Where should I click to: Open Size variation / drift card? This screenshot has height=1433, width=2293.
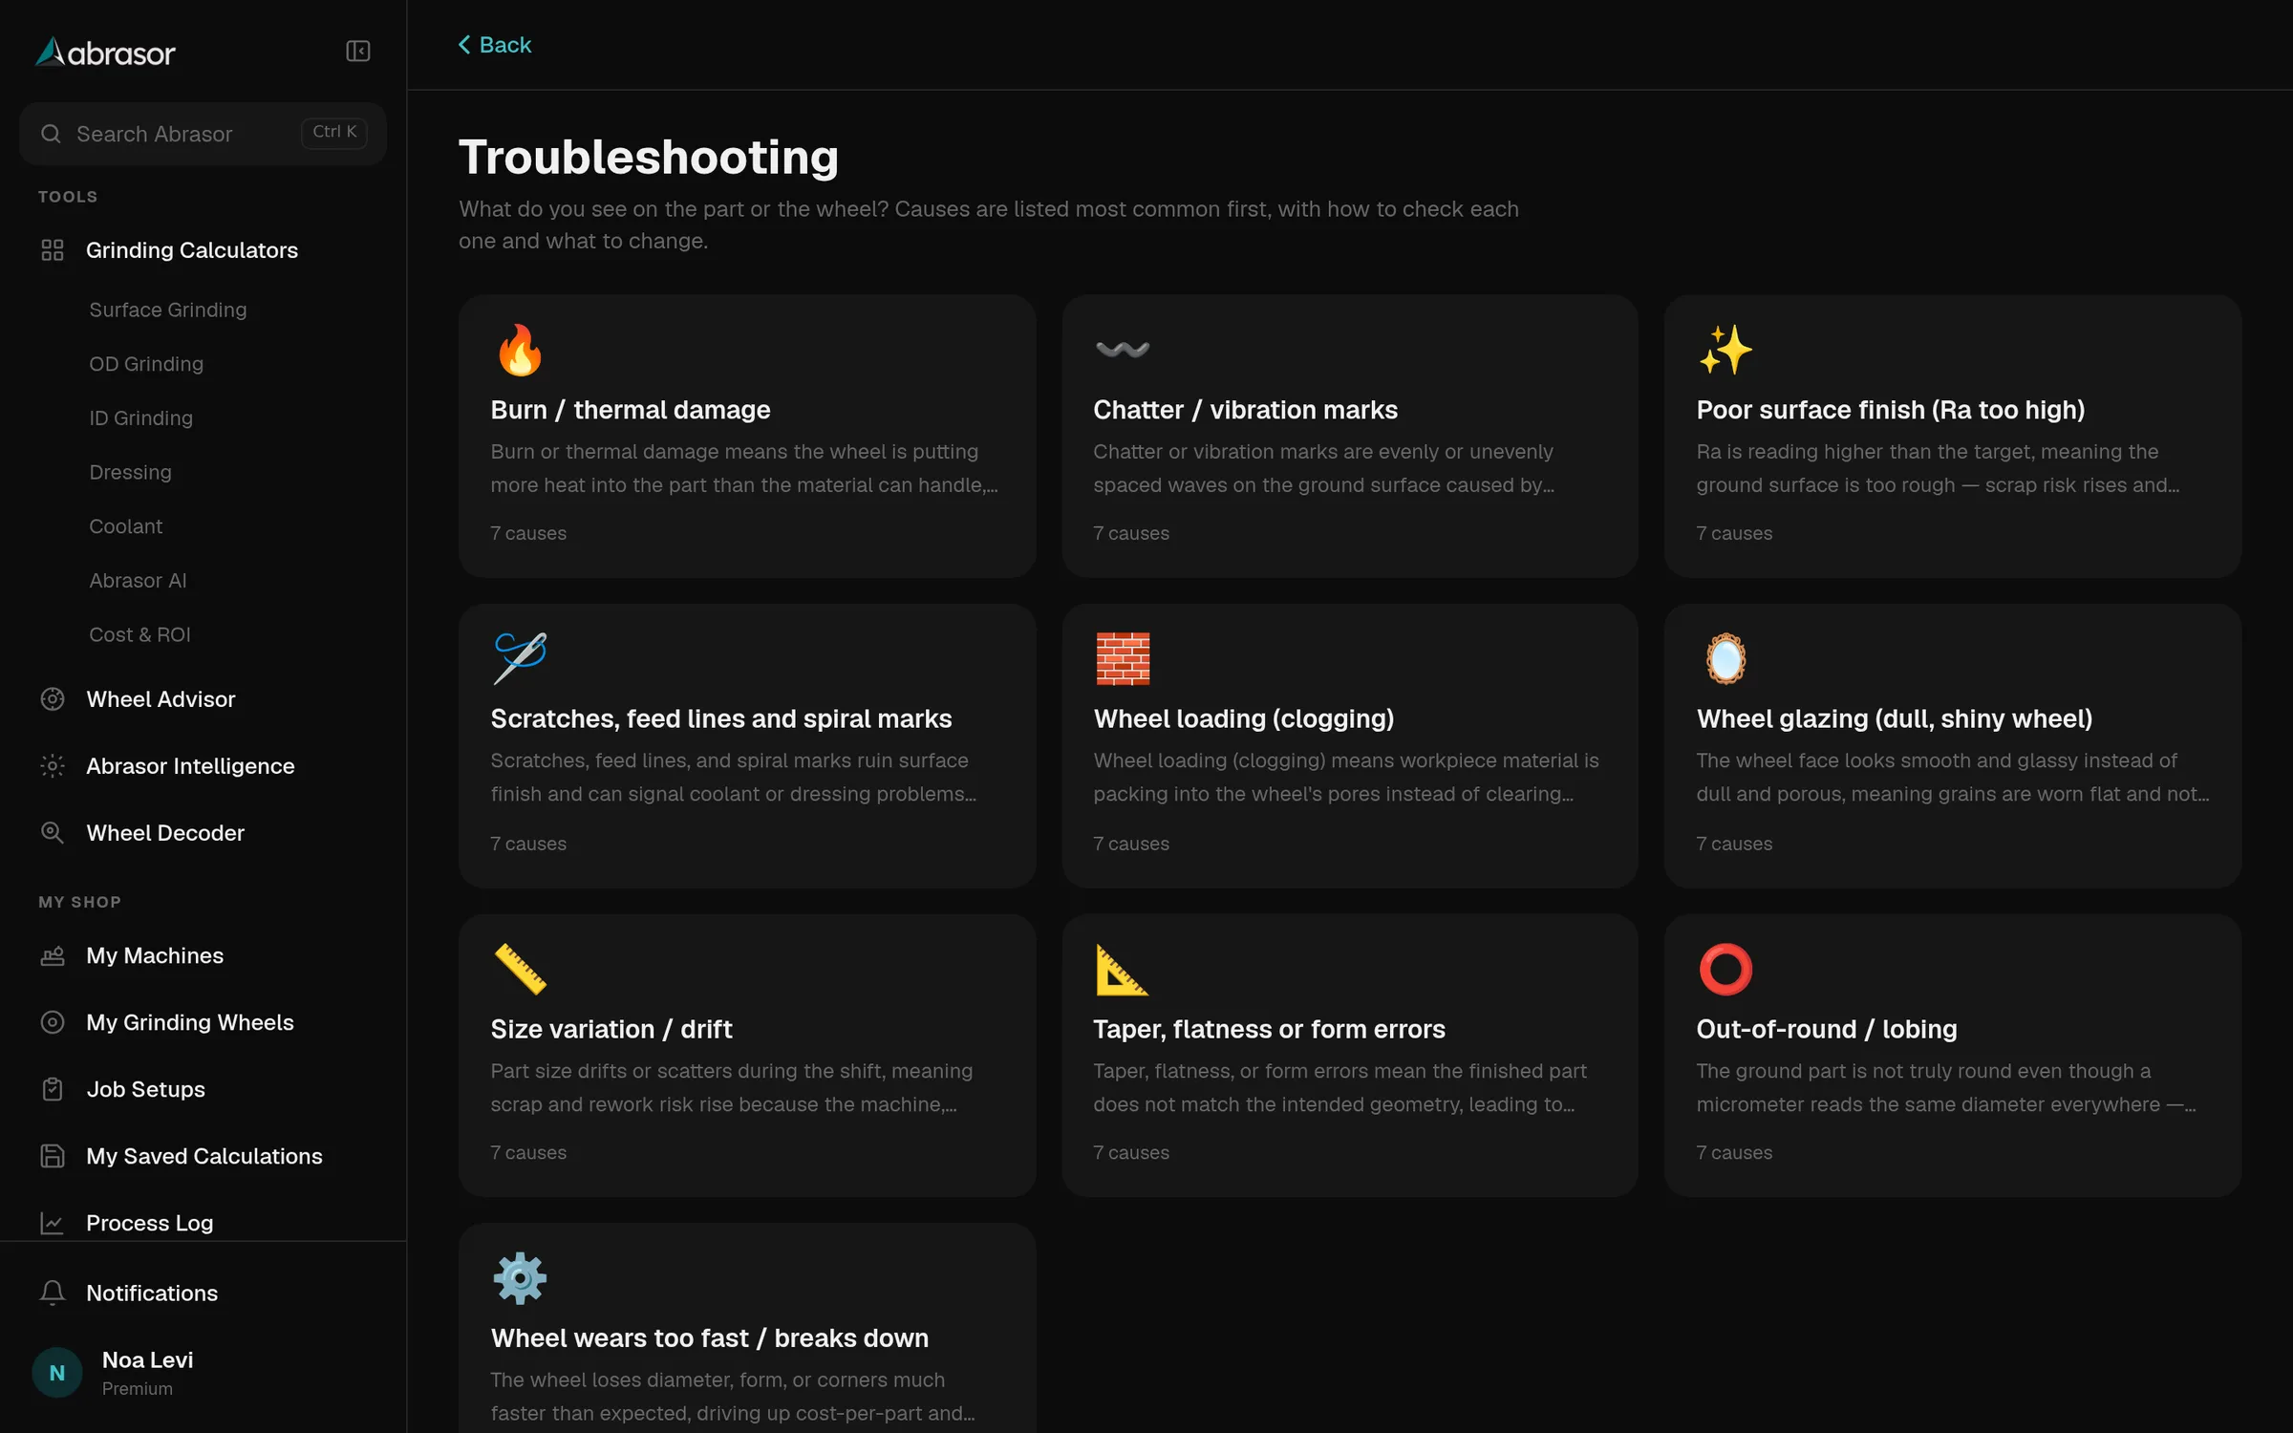747,1055
